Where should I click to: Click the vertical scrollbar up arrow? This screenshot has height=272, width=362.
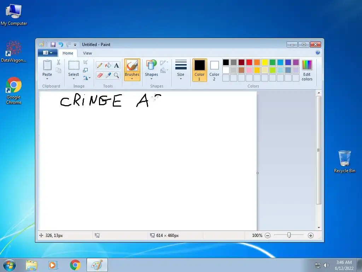point(319,93)
